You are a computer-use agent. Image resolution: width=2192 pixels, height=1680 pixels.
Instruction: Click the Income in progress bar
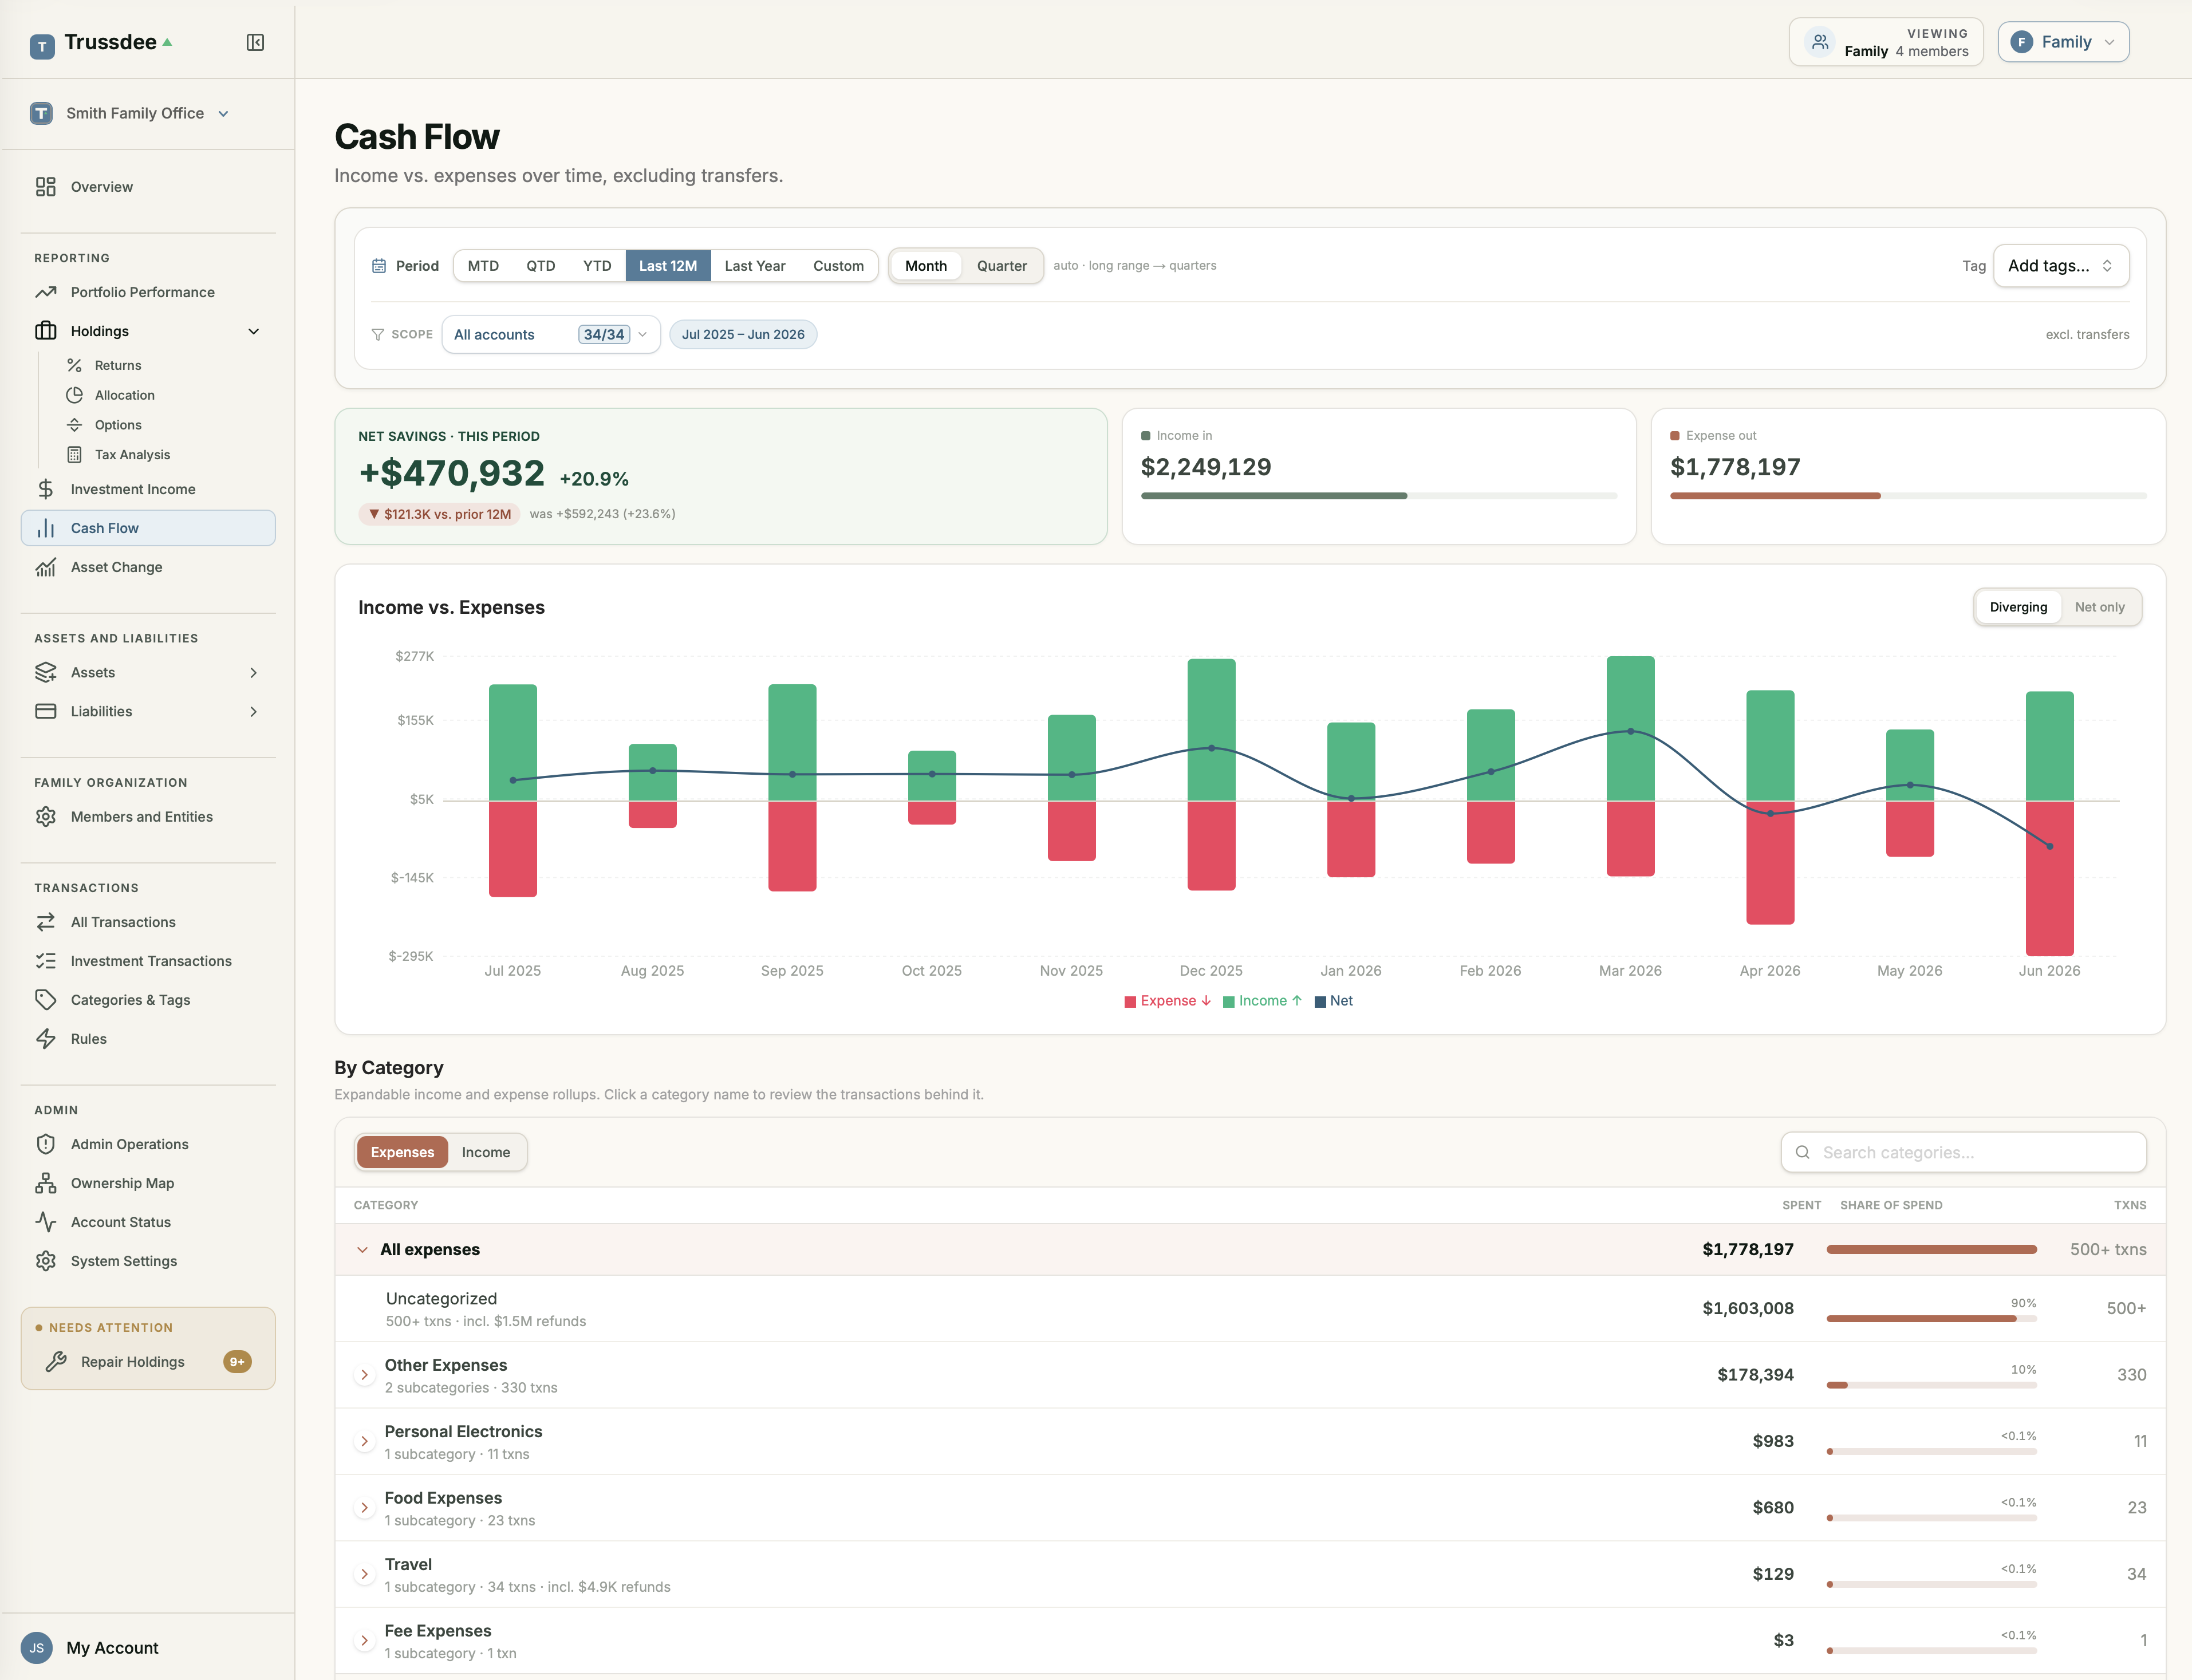1378,496
